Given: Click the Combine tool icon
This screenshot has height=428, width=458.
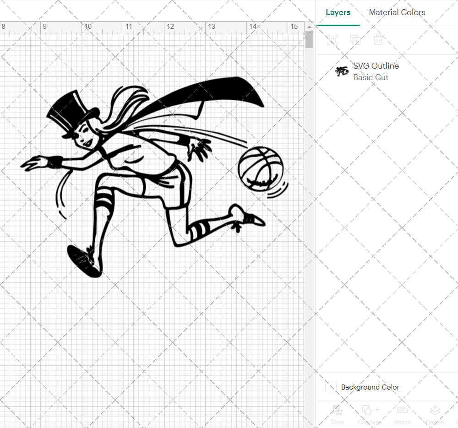Looking at the screenshot, I should tap(367, 410).
